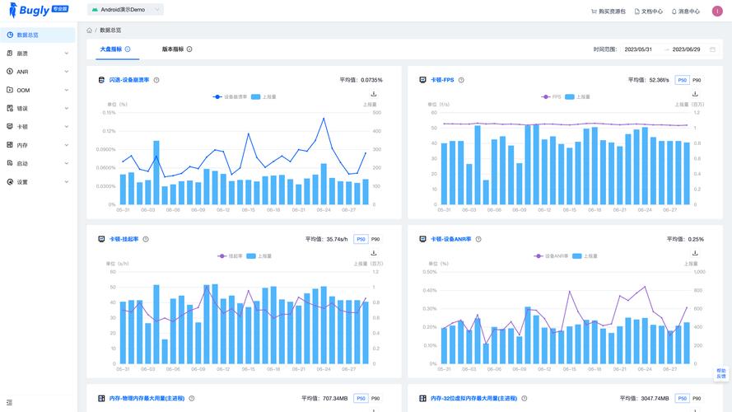Open 消息中心 notifications

point(685,12)
